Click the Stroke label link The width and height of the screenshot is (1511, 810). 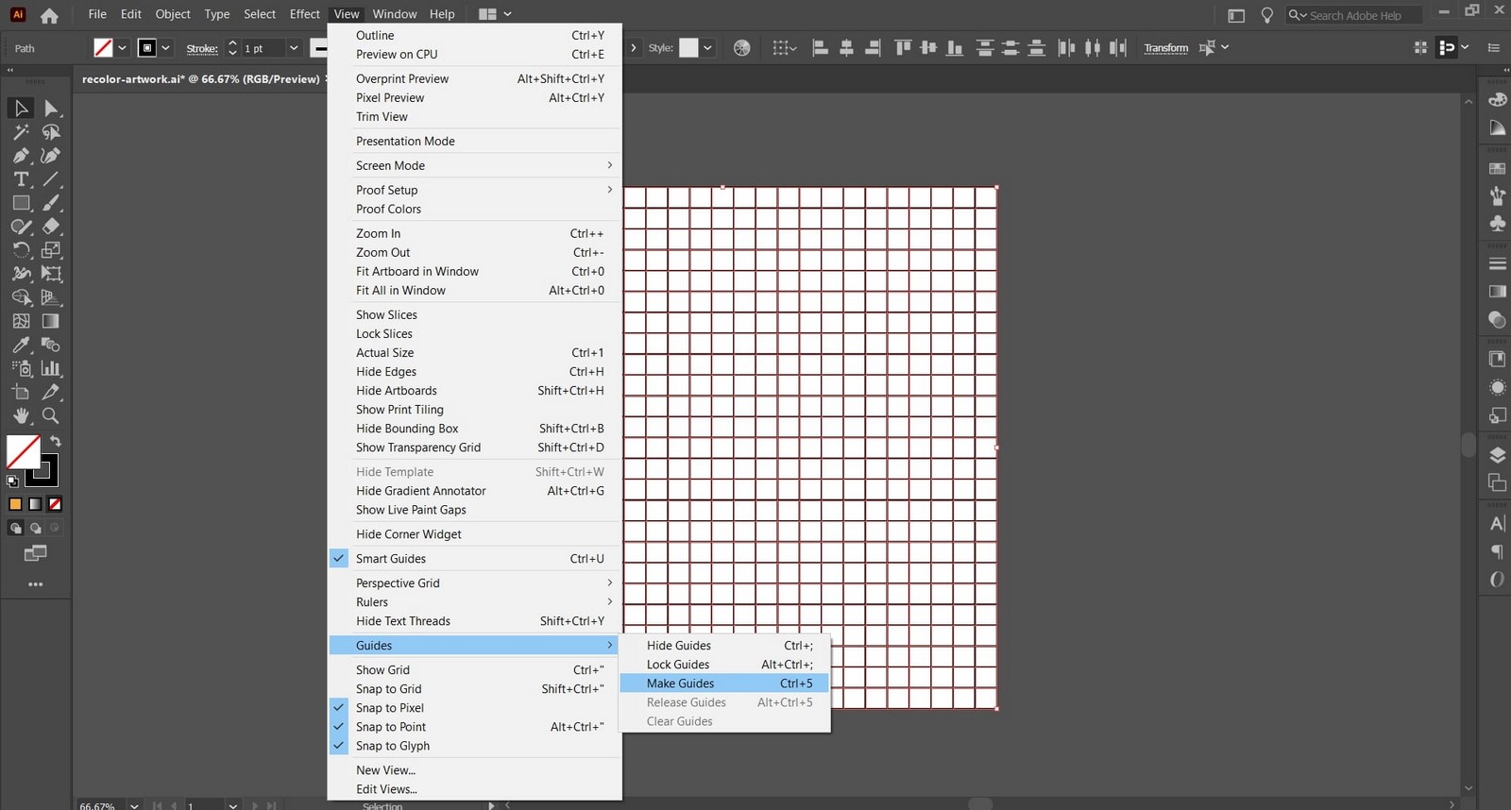coord(202,49)
